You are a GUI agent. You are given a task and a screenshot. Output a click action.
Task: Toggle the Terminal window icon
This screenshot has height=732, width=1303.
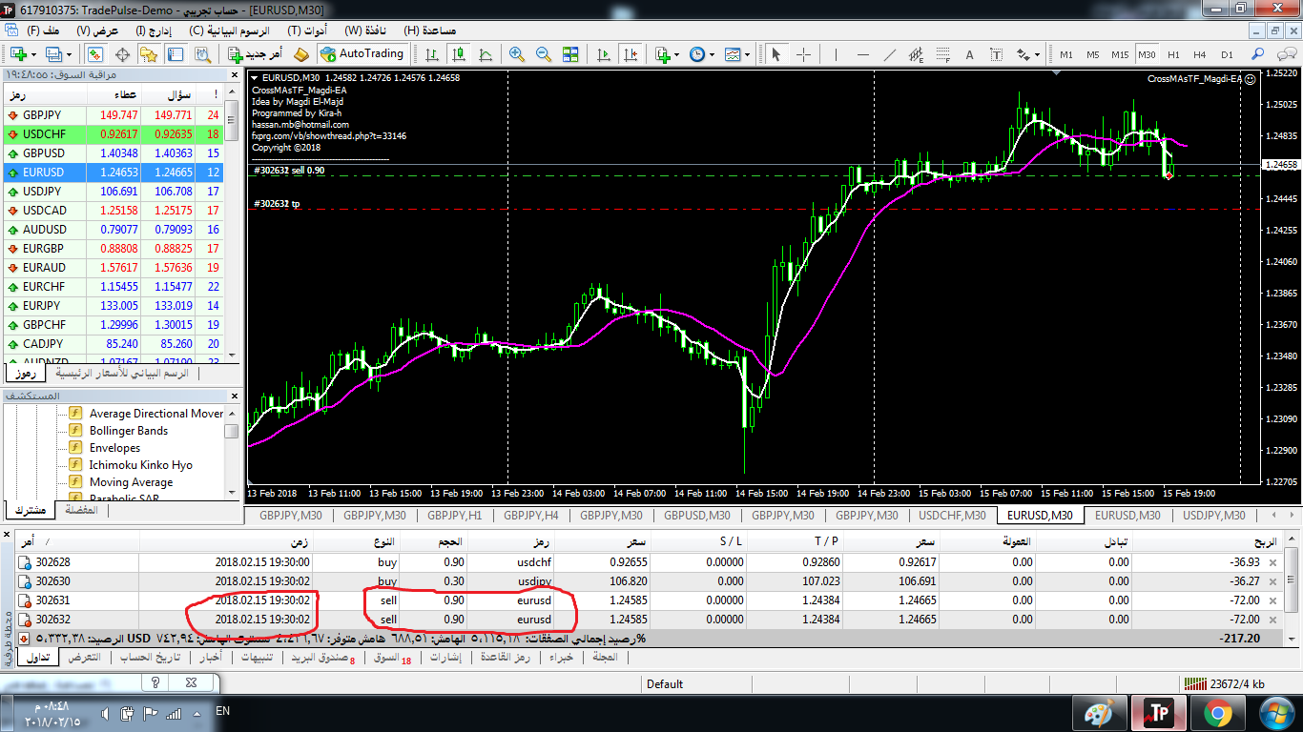(176, 54)
